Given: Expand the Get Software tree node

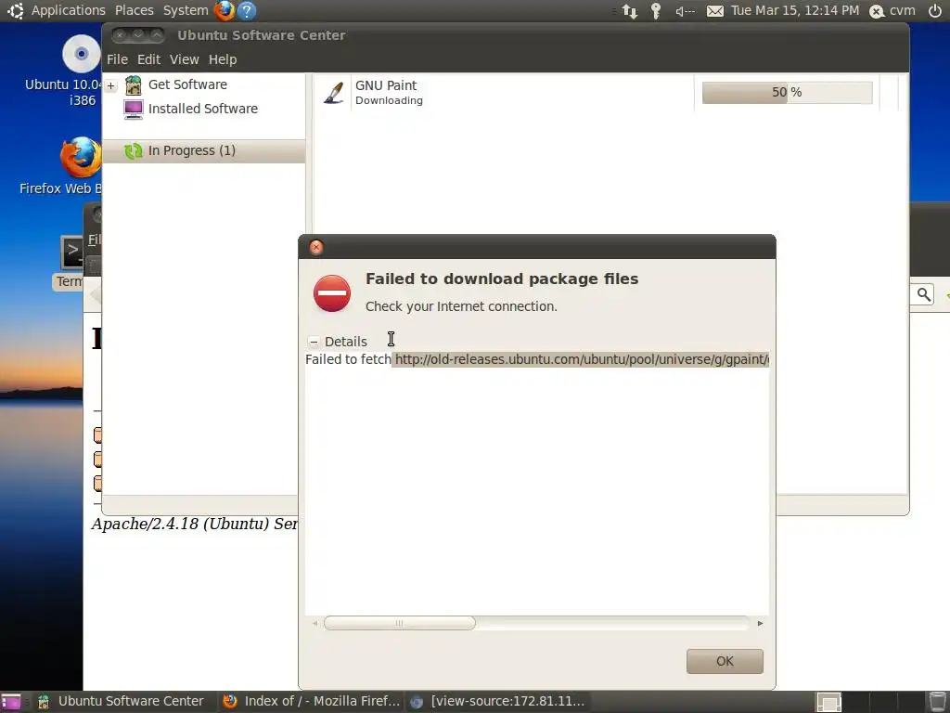Looking at the screenshot, I should pos(111,86).
